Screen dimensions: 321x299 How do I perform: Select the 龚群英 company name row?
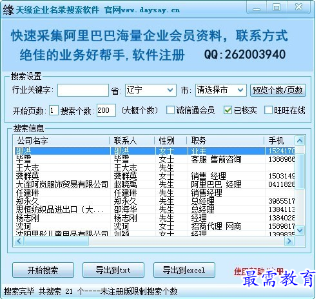coord(27,176)
